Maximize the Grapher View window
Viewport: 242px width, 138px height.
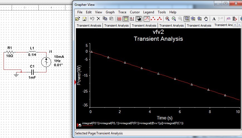point(226,3)
